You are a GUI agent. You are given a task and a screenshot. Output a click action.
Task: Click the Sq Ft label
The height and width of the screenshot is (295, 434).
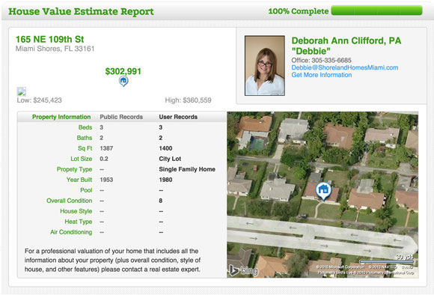(85, 148)
